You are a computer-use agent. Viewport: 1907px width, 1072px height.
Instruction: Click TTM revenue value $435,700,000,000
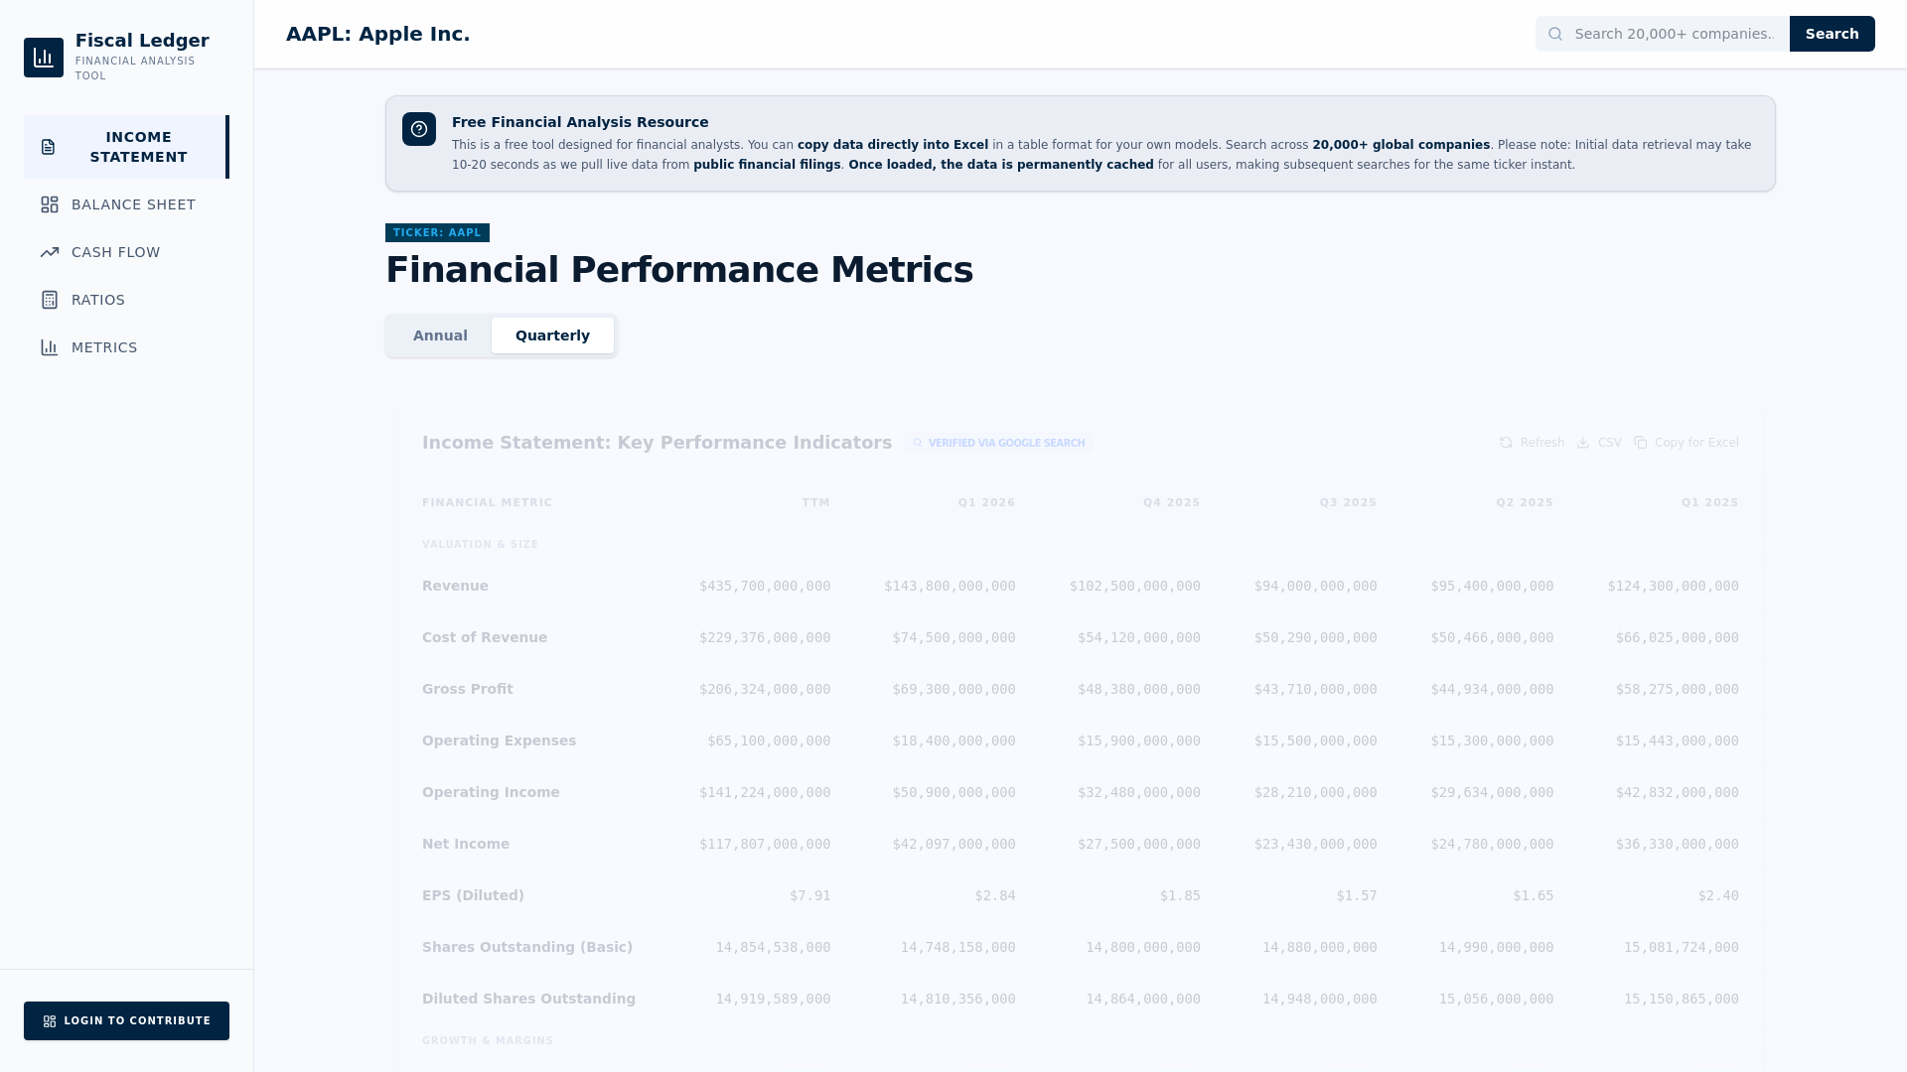[765, 586]
